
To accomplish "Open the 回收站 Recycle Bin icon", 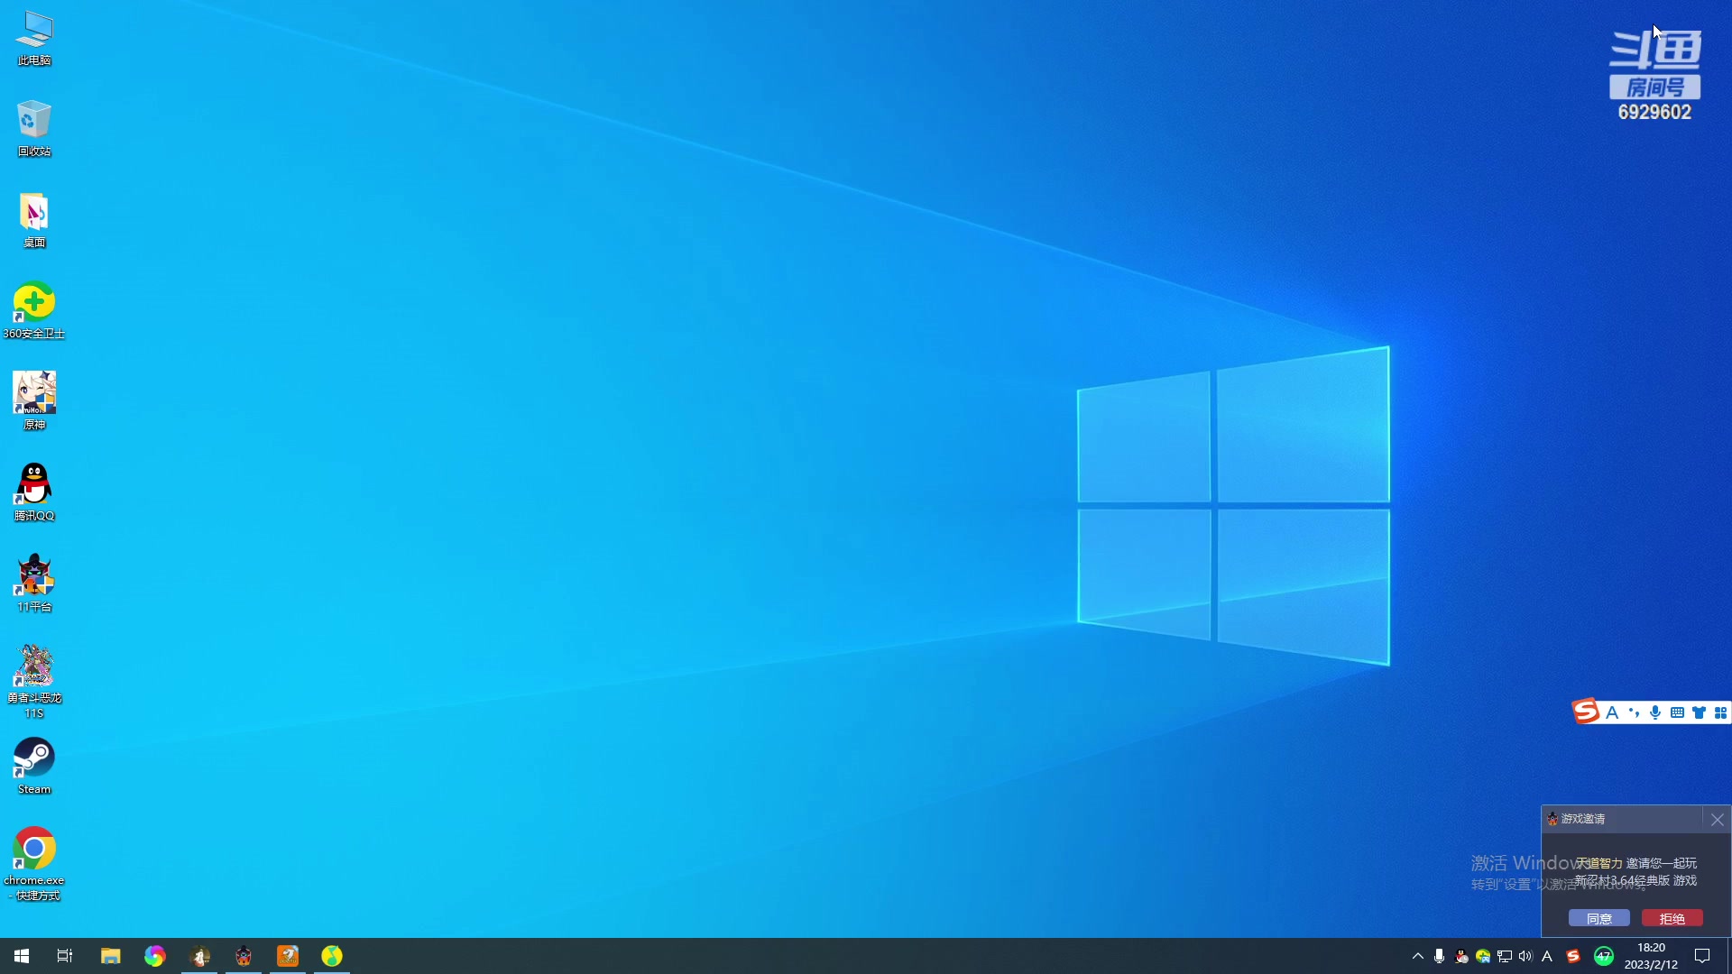I will [34, 129].
